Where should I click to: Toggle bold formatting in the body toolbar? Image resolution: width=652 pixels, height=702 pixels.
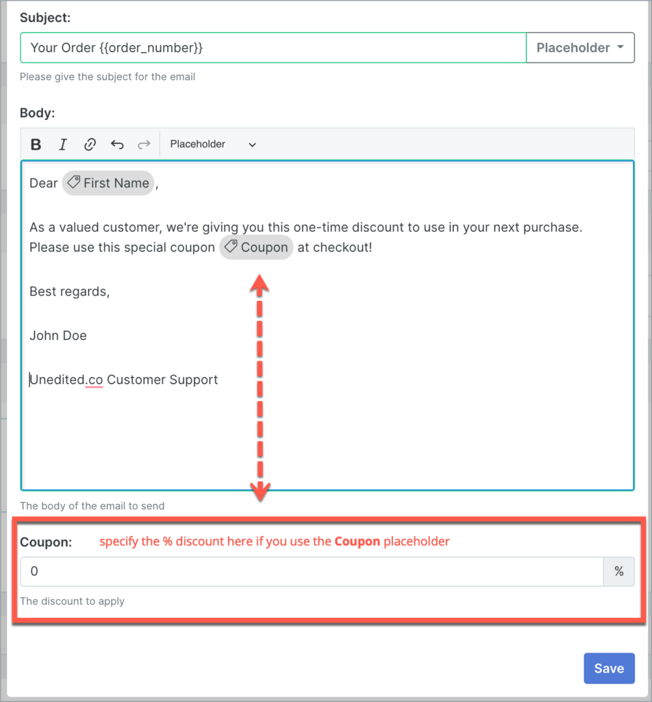point(35,144)
